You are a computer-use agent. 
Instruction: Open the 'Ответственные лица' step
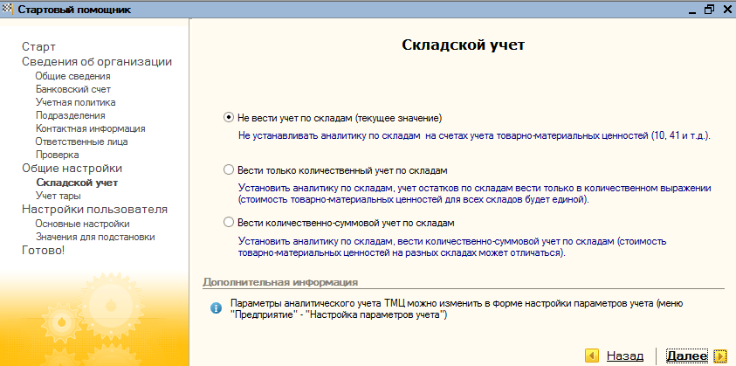point(82,142)
